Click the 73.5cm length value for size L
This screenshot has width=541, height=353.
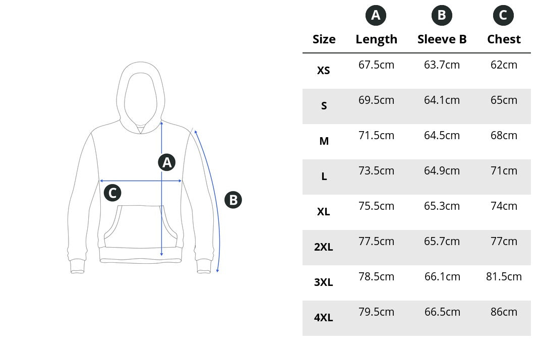tap(376, 171)
